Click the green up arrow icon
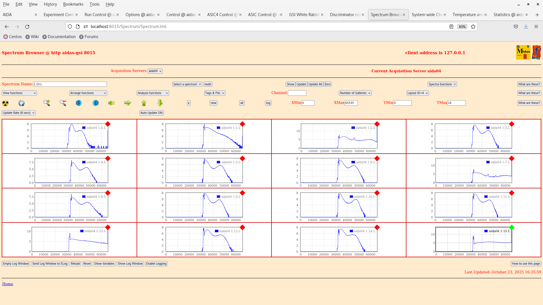 (x=144, y=103)
